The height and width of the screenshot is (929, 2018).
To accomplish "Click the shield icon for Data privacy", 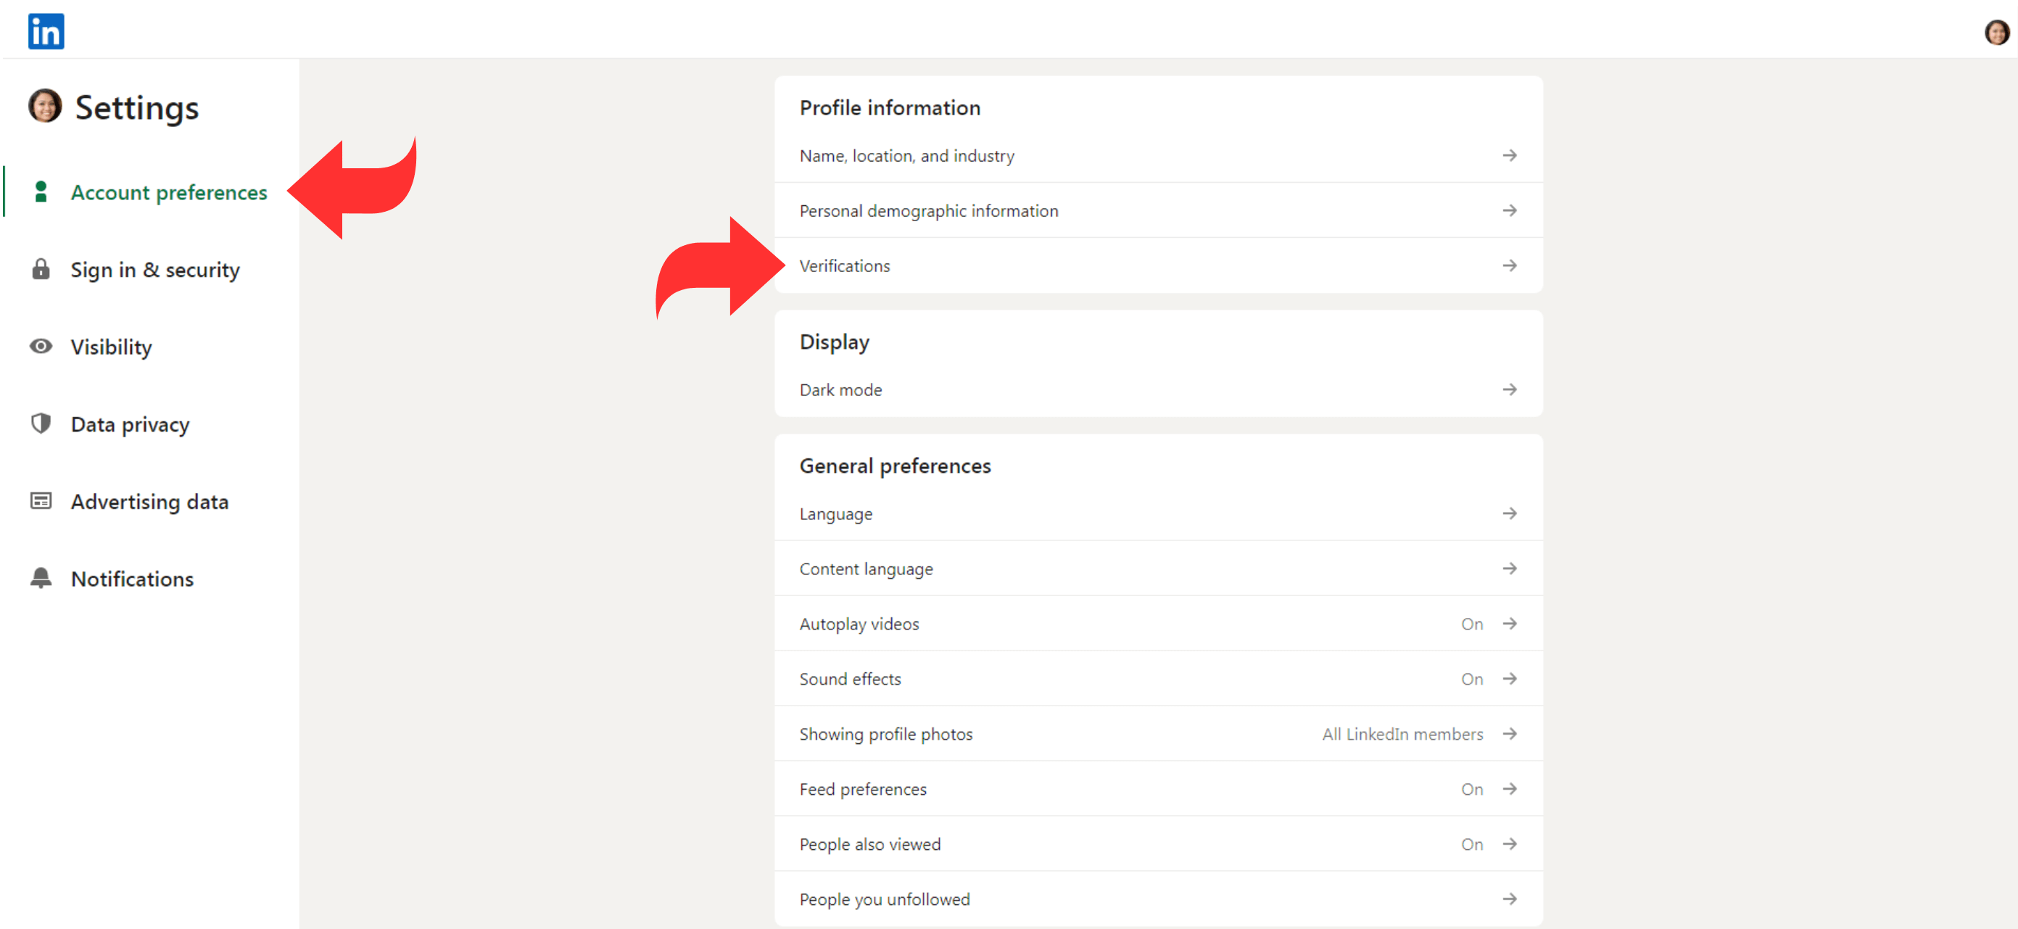I will coord(41,424).
